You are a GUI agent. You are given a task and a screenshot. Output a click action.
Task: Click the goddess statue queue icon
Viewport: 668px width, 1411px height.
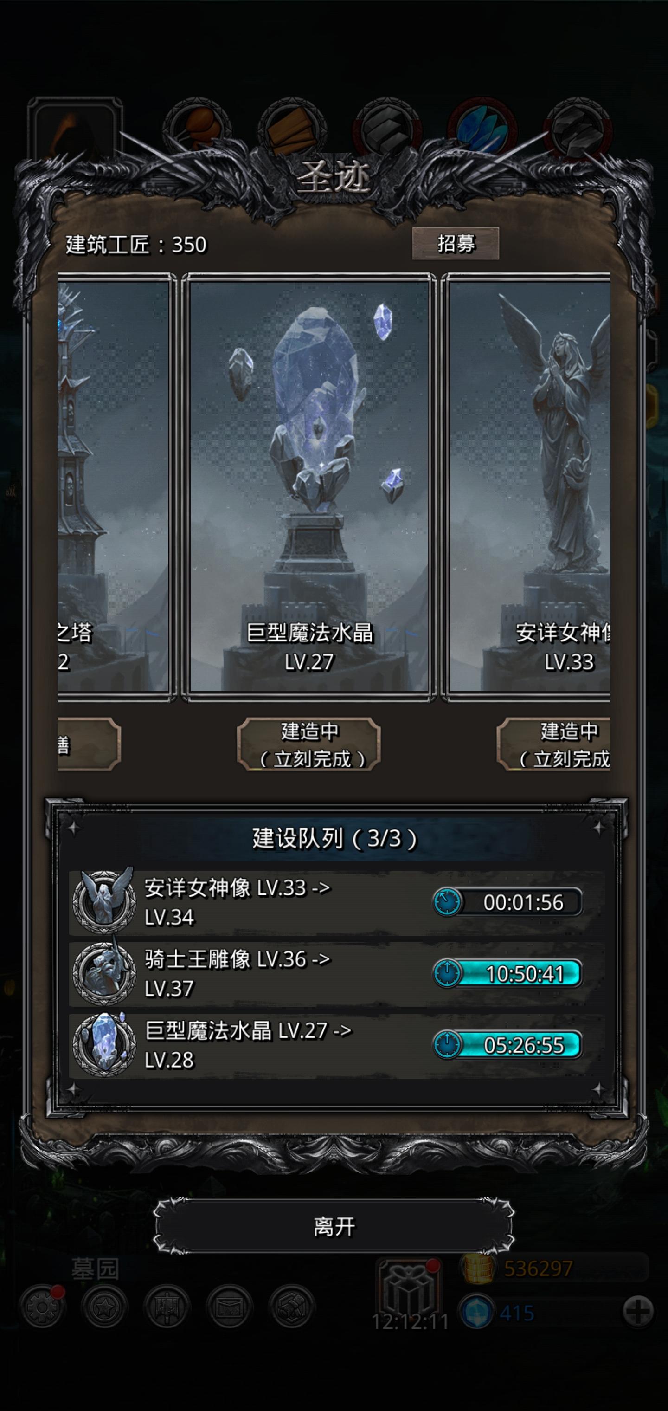point(104,901)
